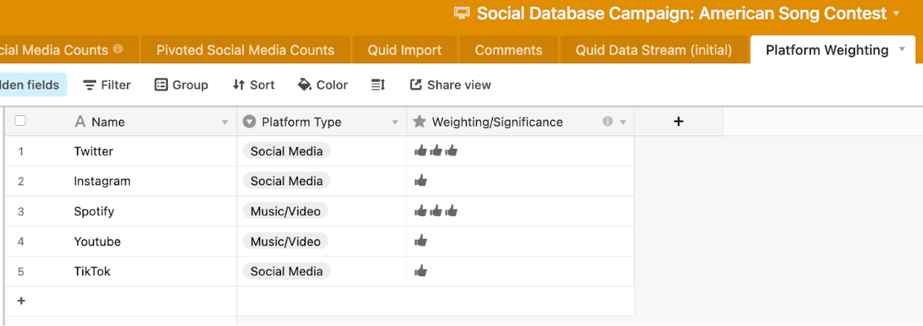Open the Platform Type column dropdown arrow

point(395,122)
